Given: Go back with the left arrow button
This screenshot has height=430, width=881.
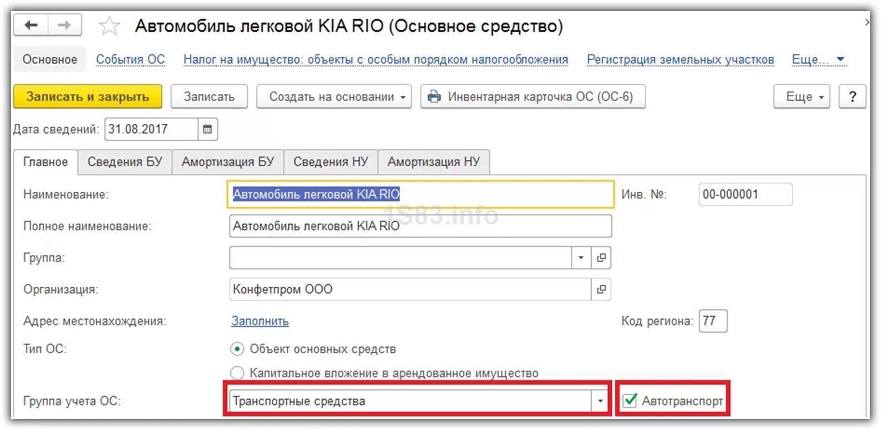Looking at the screenshot, I should click(x=31, y=25).
